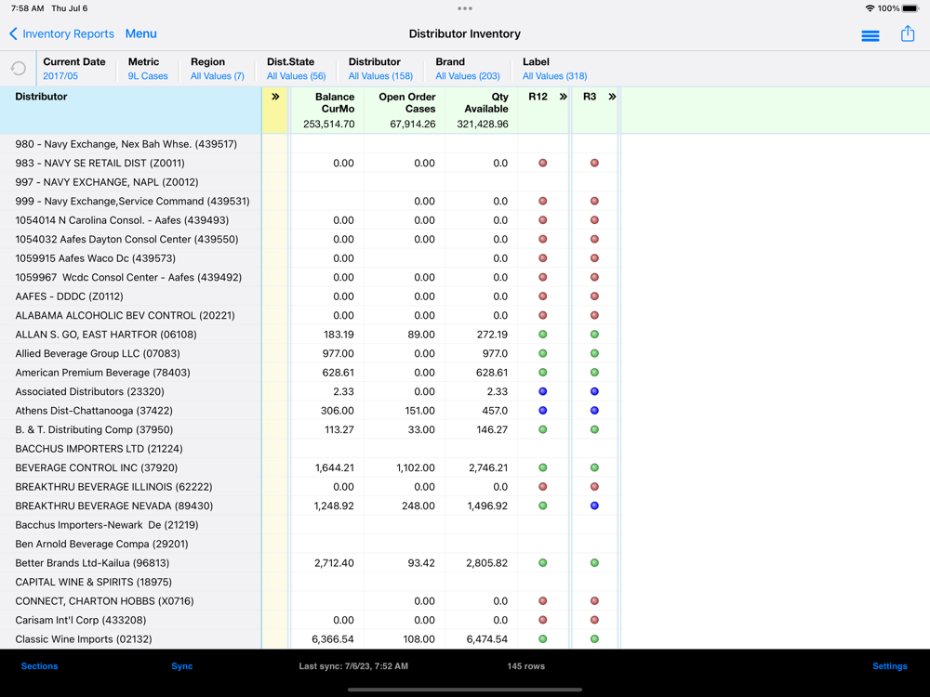930x697 pixels.
Task: Tap R3 red dot for AAFES - DDDC
Action: (594, 296)
